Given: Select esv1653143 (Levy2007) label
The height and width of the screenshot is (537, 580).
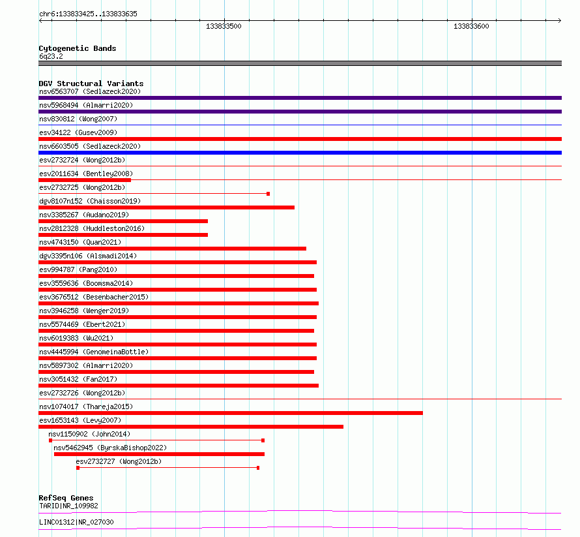Looking at the screenshot, I should pos(80,420).
